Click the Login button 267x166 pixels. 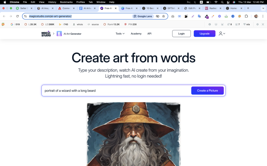pos(181,33)
